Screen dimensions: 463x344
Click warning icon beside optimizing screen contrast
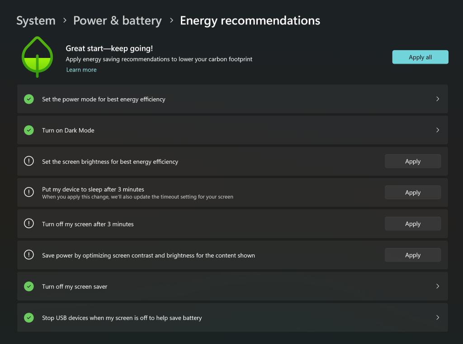click(29, 255)
